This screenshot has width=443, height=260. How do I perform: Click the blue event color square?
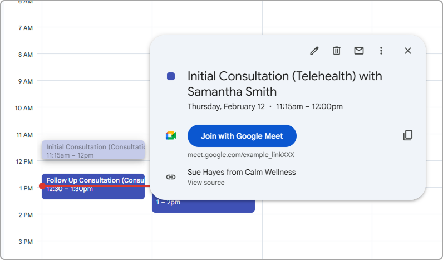[171, 76]
